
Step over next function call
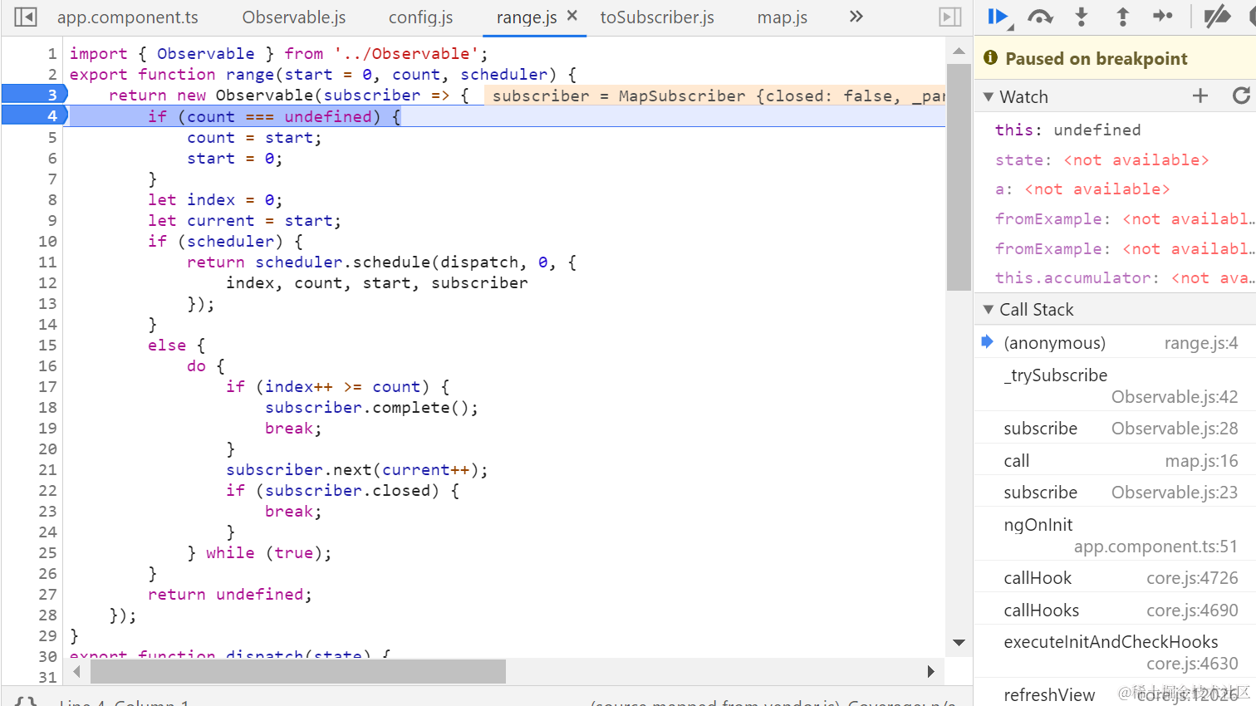1040,17
